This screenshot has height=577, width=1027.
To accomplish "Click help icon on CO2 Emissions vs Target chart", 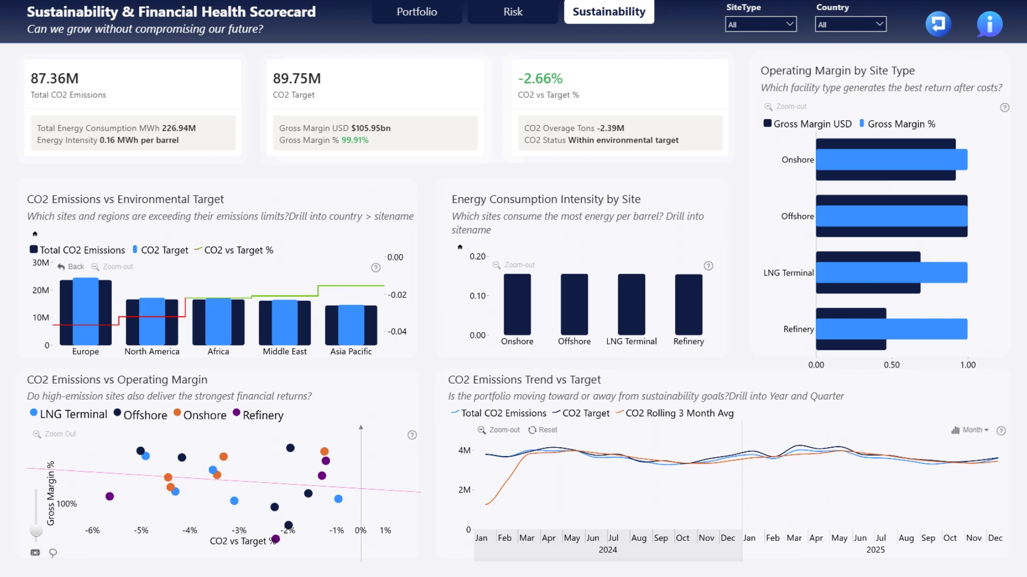I will pos(375,268).
